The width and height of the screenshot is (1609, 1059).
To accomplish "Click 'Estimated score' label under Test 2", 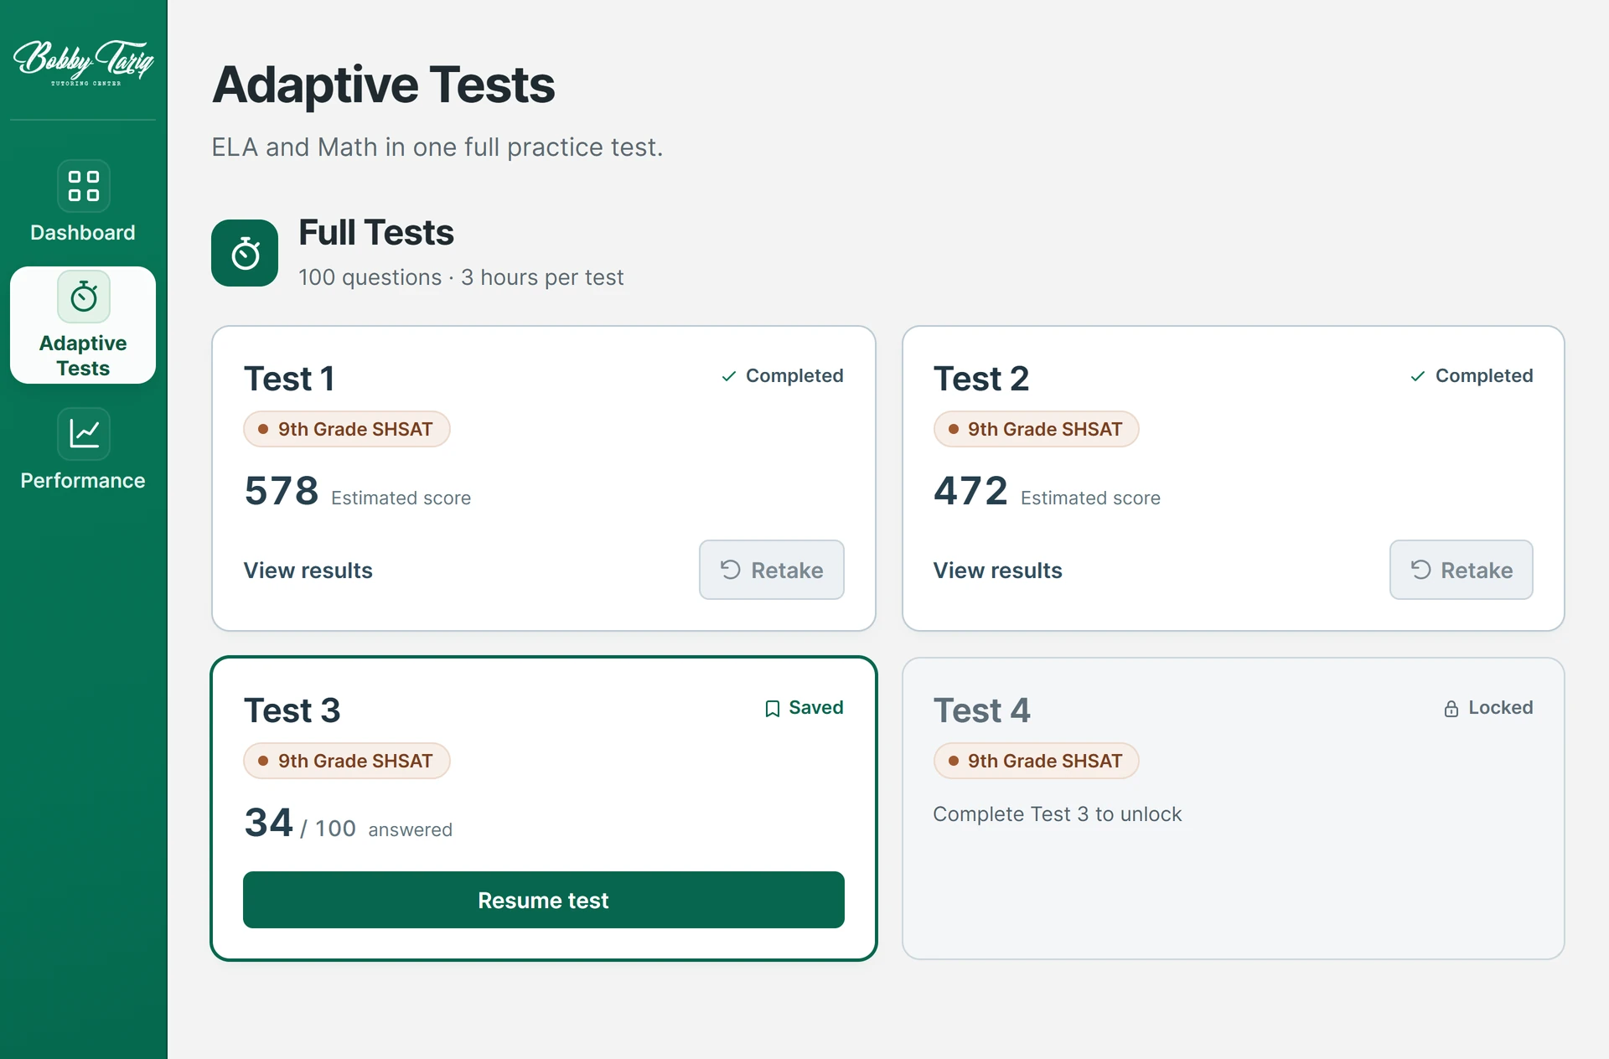I will click(1091, 499).
